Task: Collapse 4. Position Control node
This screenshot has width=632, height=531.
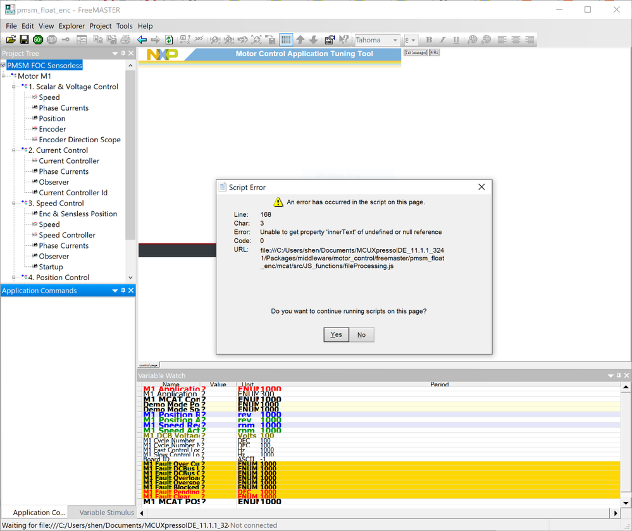Action: [x=14, y=277]
